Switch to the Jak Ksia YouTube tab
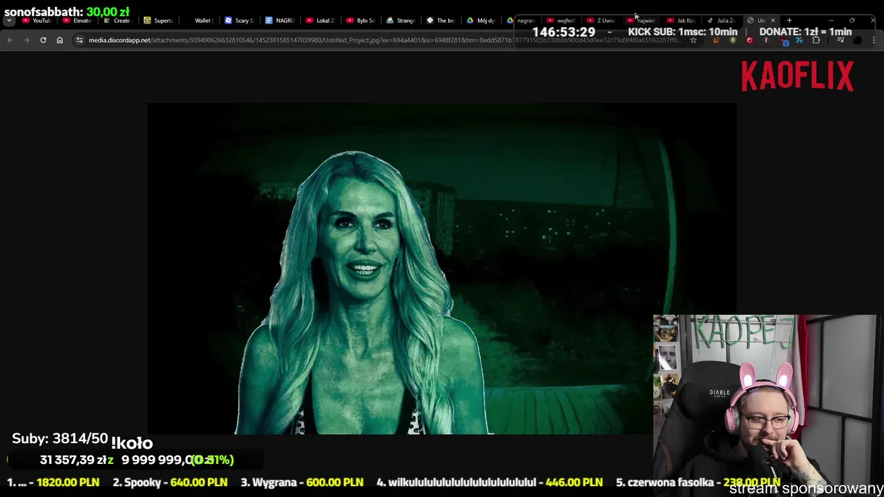The image size is (884, 497). [681, 21]
